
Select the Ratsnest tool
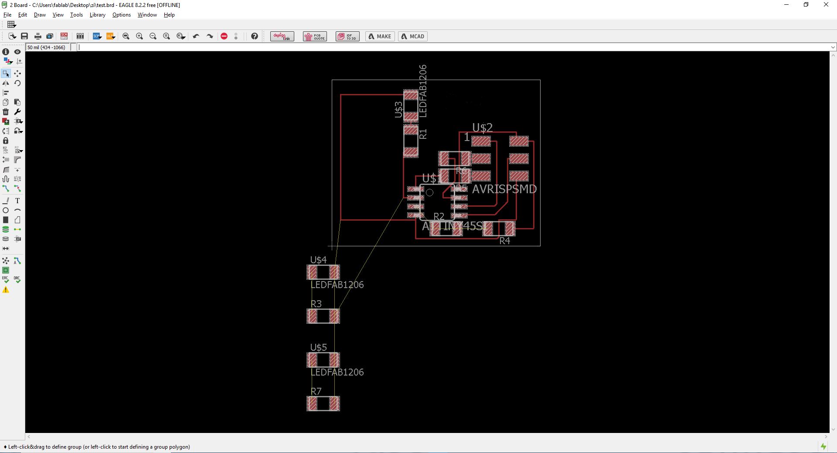click(6, 261)
